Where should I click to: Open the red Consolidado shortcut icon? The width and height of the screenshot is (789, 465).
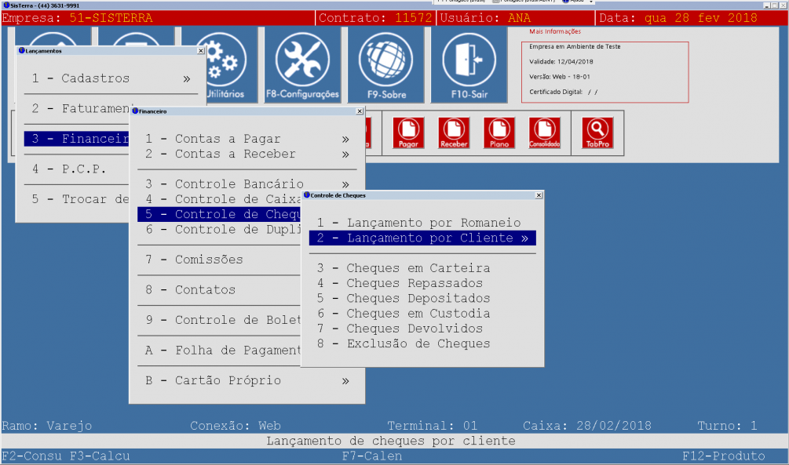545,133
